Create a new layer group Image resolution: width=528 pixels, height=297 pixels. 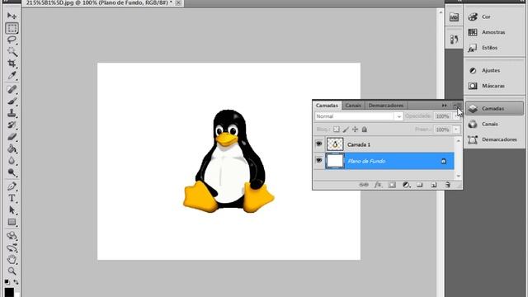tap(420, 185)
